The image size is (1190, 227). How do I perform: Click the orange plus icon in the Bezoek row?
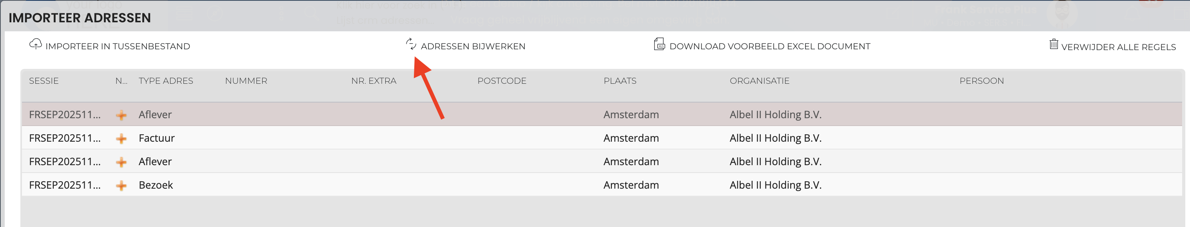click(121, 186)
